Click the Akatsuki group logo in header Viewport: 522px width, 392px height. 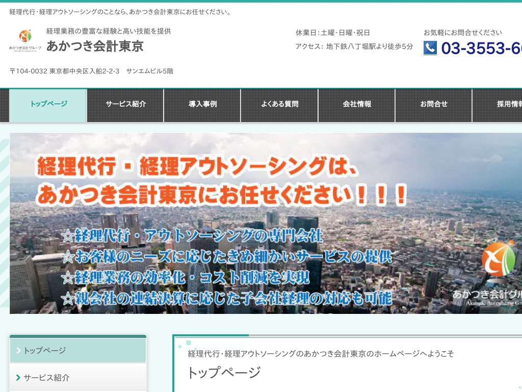[25, 41]
